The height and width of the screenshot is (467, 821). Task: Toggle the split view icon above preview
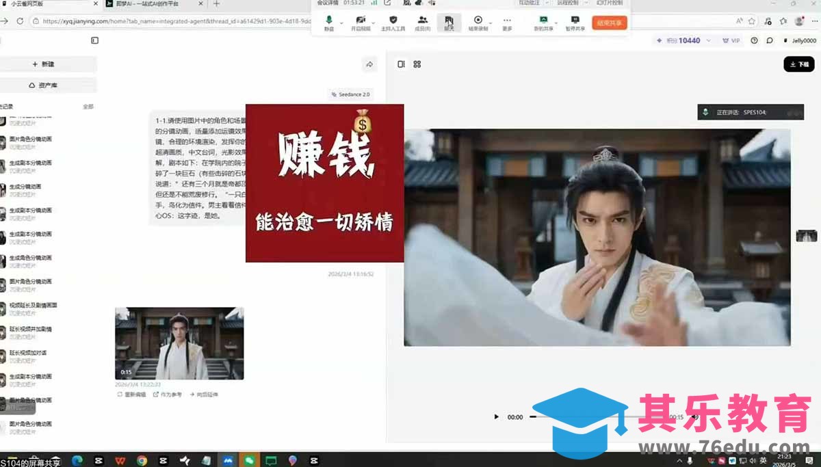point(400,64)
